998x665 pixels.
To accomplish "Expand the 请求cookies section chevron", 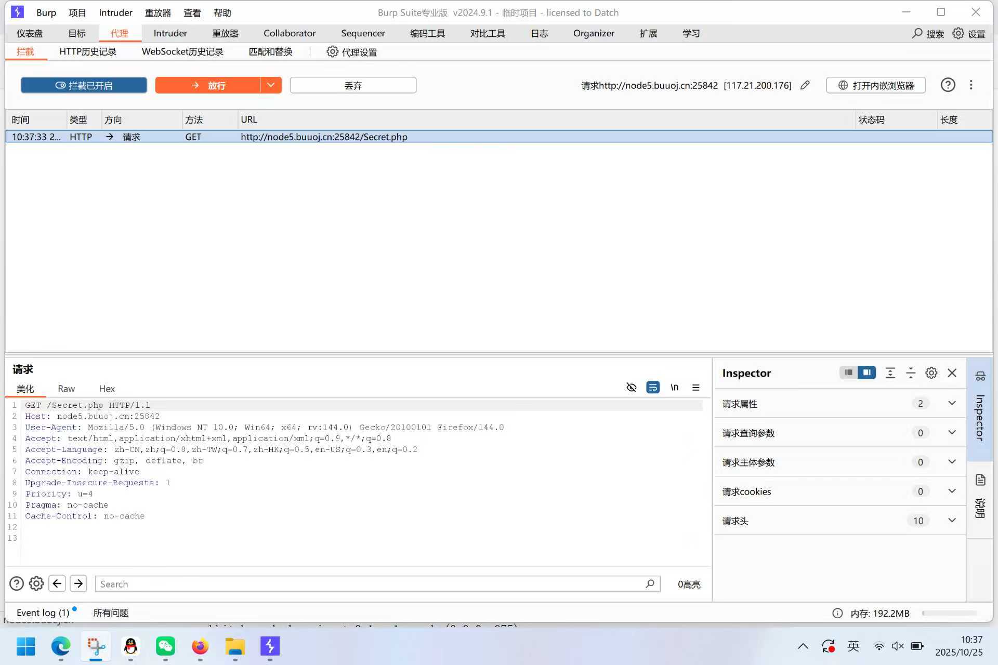I will click(x=951, y=491).
